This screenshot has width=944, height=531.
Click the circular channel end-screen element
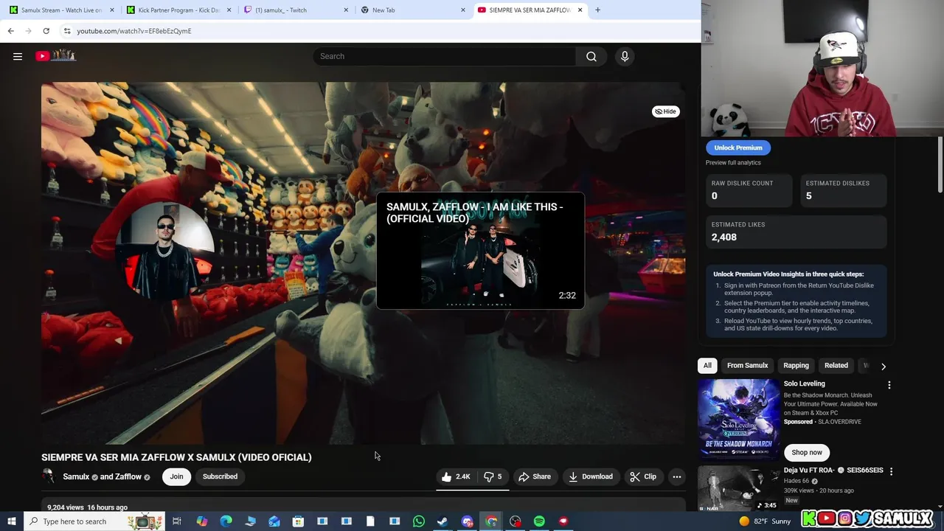165,251
